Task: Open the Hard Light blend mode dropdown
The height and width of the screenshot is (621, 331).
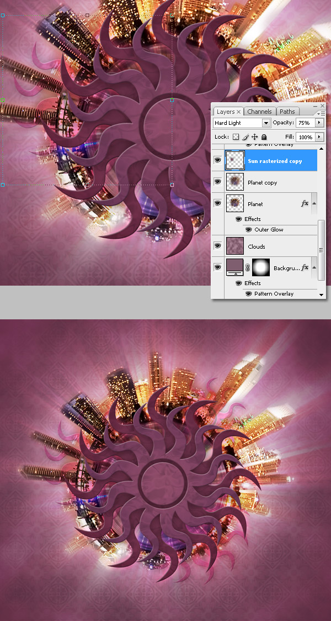Action: tap(266, 123)
